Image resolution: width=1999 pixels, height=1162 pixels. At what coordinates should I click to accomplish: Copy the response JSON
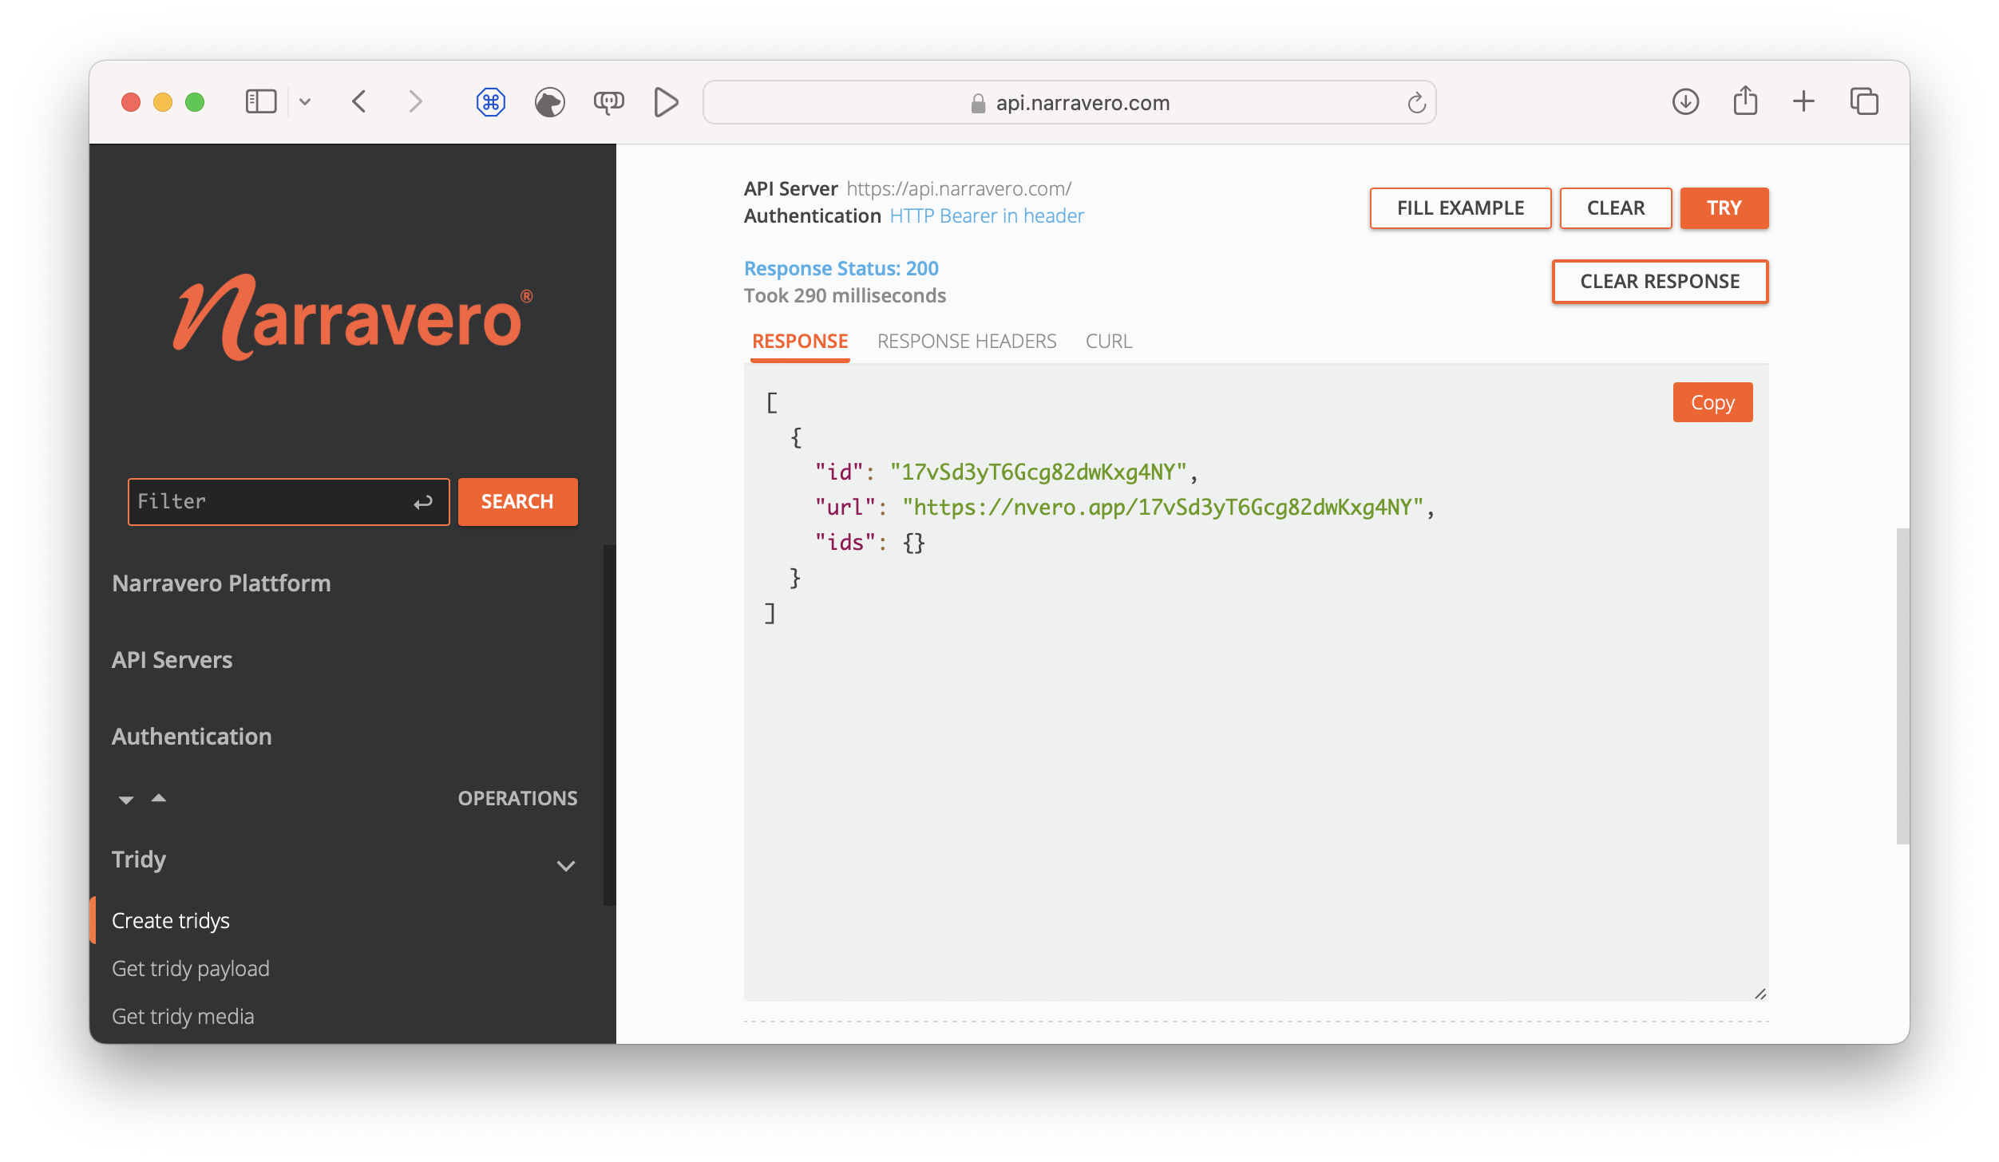[1712, 402]
